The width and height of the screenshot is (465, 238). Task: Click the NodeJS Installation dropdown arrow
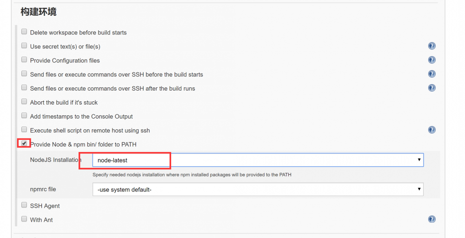tap(419, 160)
